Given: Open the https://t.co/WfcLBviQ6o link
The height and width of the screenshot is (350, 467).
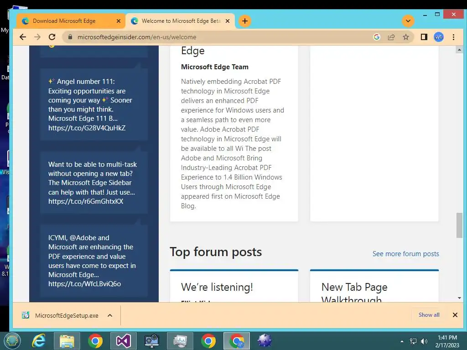Looking at the screenshot, I should [84, 283].
